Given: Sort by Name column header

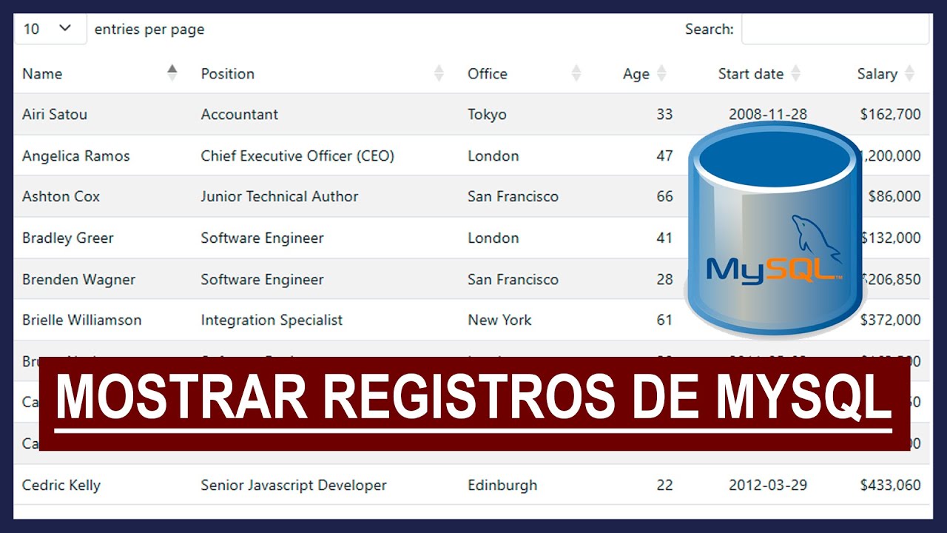Looking at the screenshot, I should (42, 73).
